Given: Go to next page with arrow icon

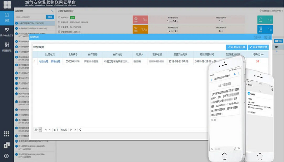Looking at the screenshot, I should [x=71, y=129].
